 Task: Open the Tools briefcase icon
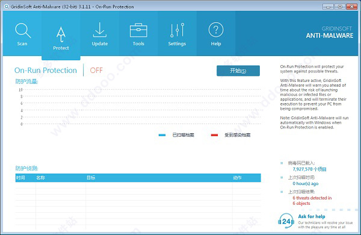[x=138, y=30]
